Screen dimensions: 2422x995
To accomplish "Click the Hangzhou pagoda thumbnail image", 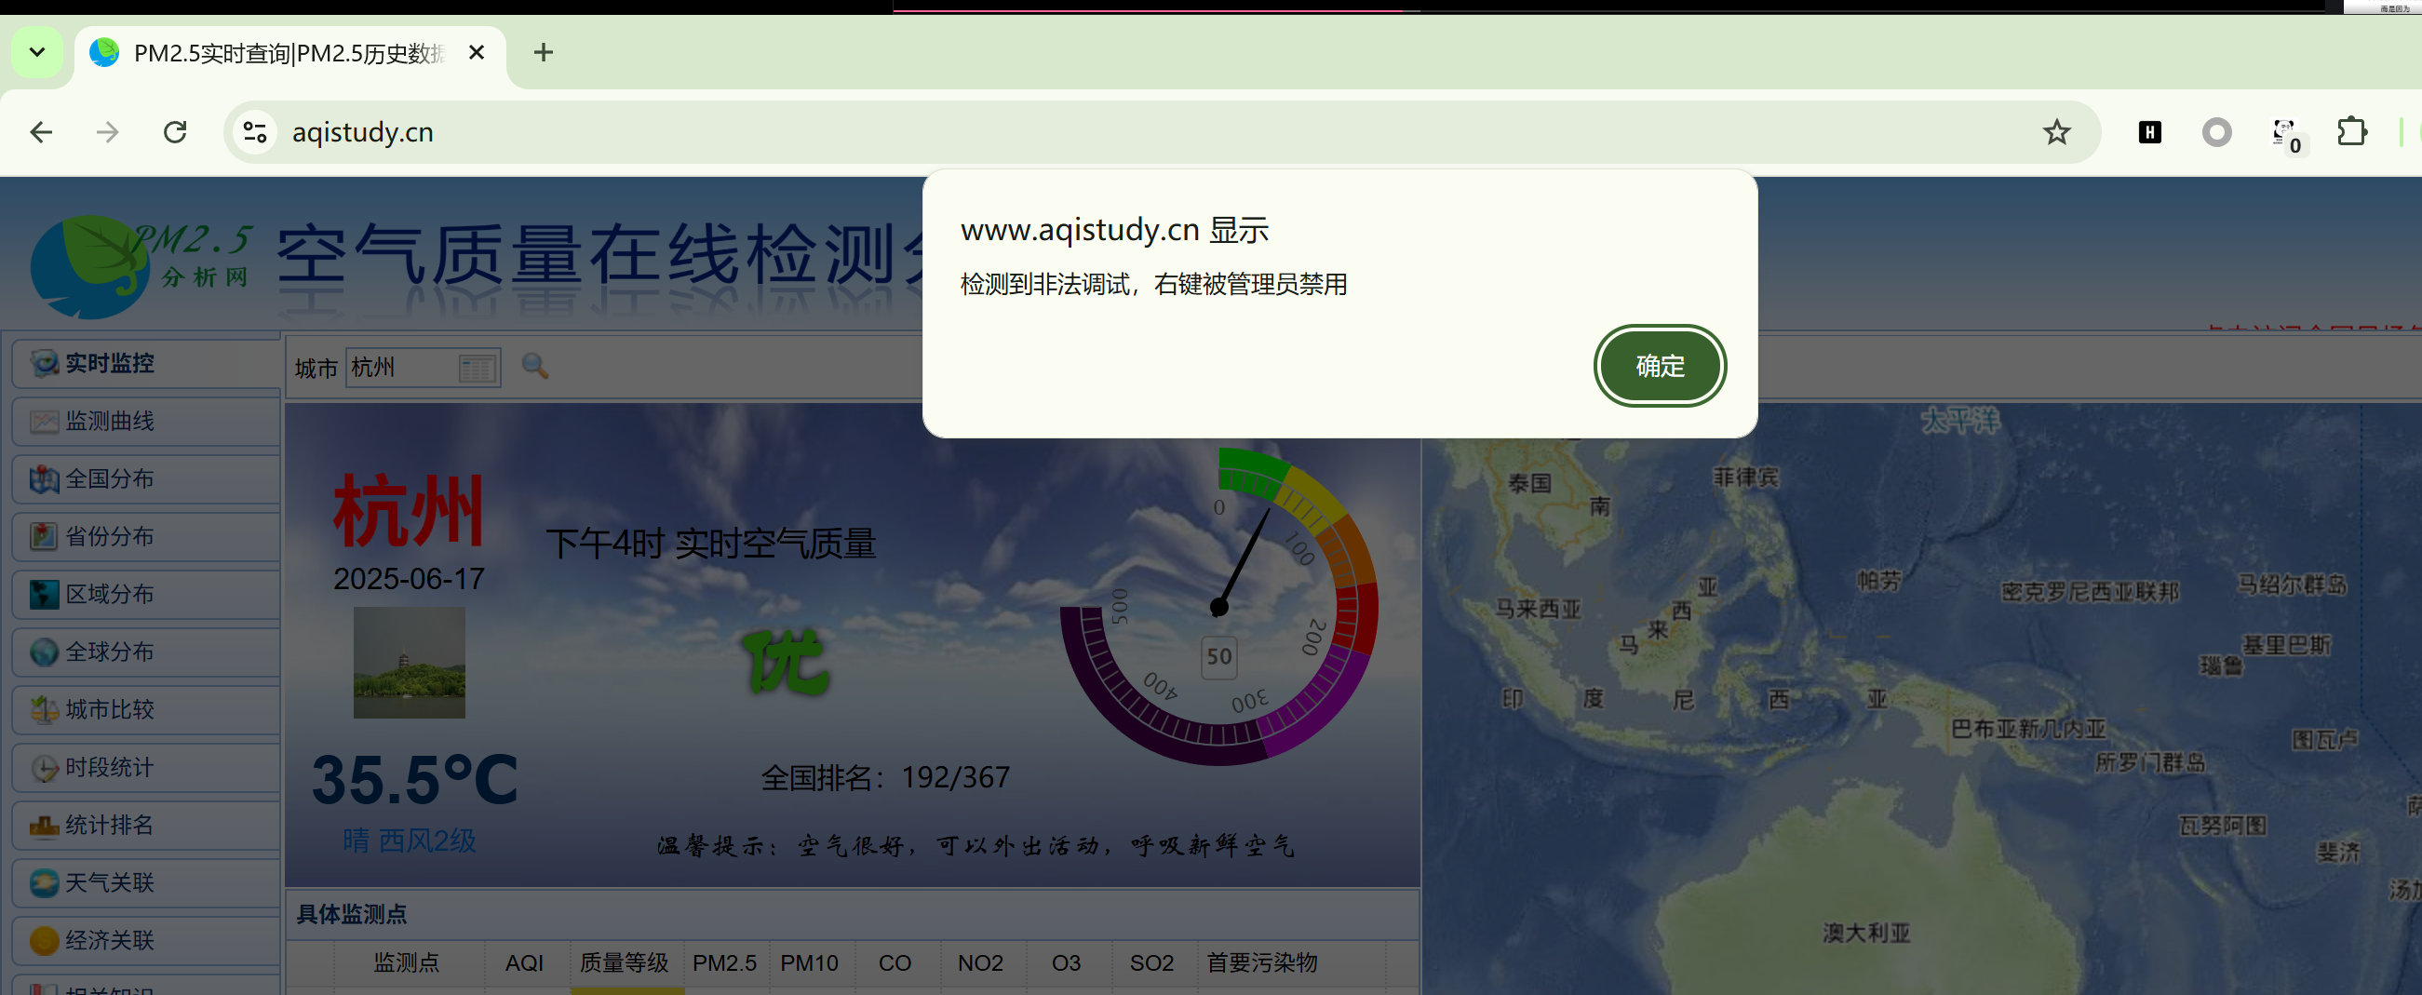I will tap(409, 662).
